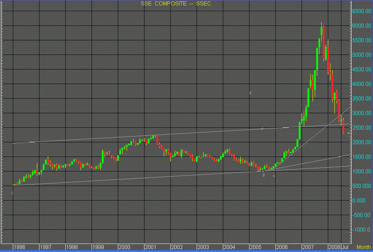This screenshot has width=373, height=252.
Task: Click the 1000.00 price axis label
Action: pyautogui.click(x=362, y=171)
